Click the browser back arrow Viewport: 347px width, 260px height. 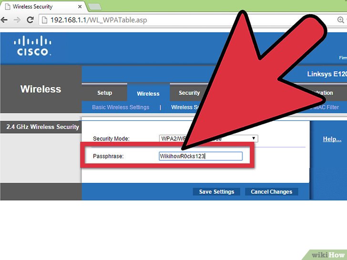(4, 20)
